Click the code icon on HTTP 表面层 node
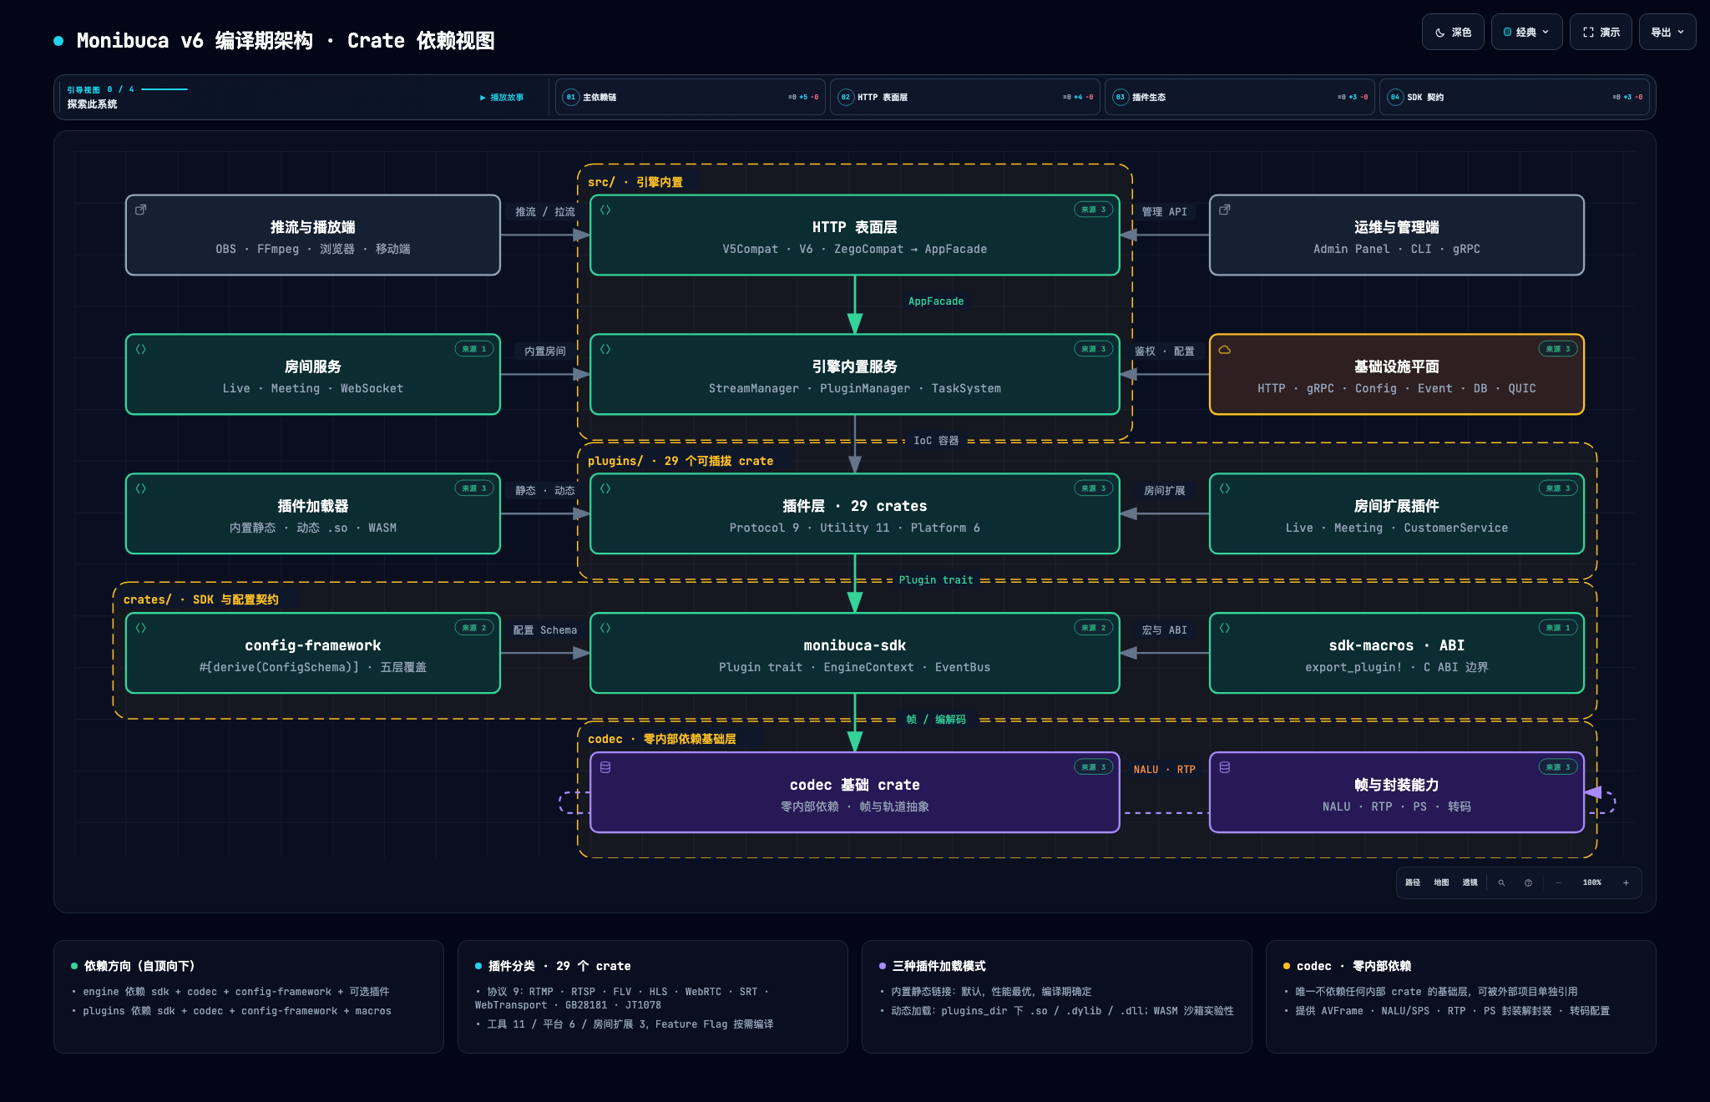Image resolution: width=1710 pixels, height=1102 pixels. point(605,210)
